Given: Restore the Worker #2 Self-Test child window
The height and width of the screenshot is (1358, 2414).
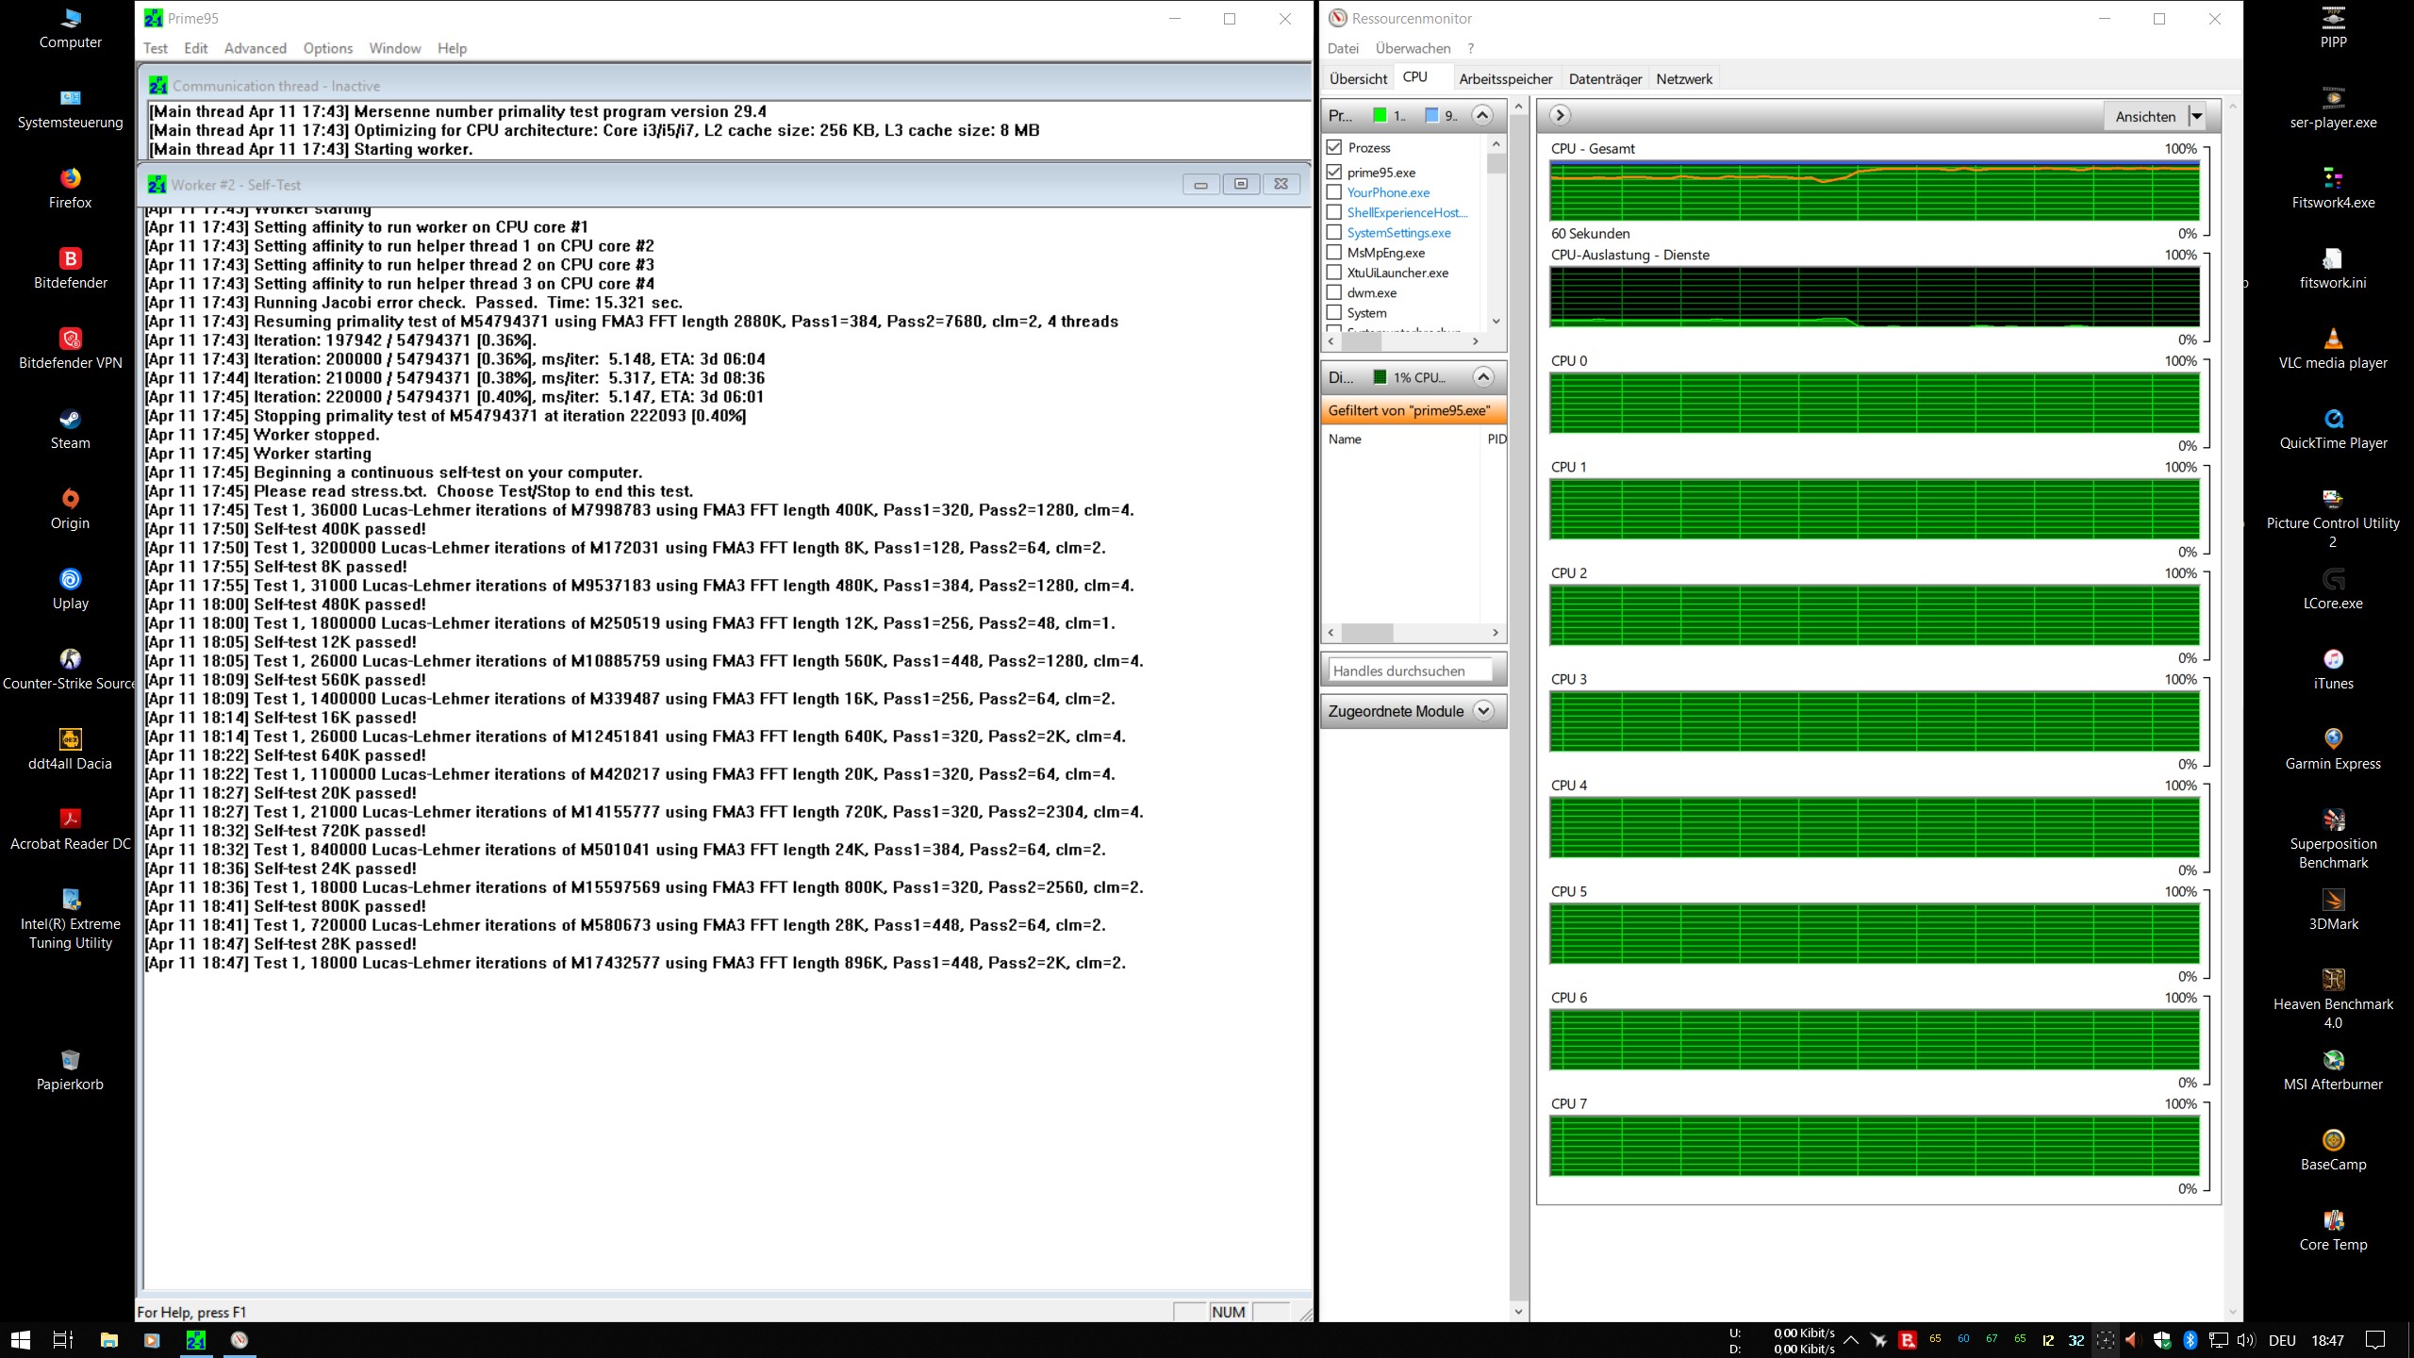Looking at the screenshot, I should (1240, 184).
